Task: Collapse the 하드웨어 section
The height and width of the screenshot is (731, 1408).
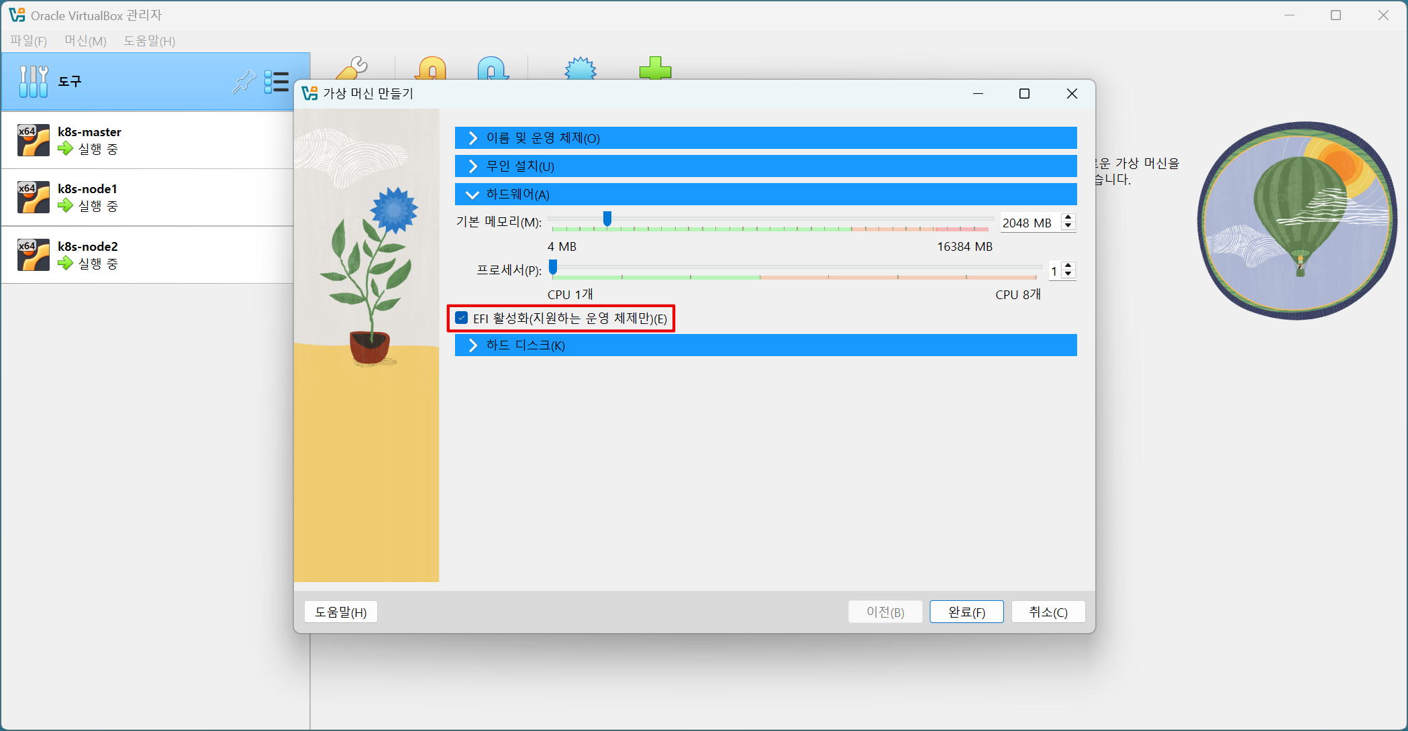Action: [x=766, y=194]
